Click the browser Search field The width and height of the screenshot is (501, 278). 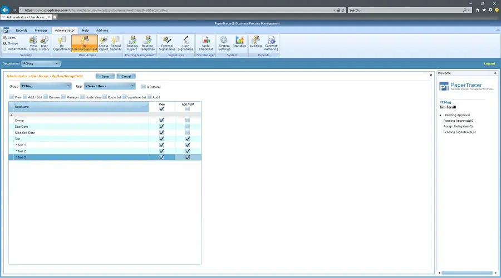pos(406,10)
